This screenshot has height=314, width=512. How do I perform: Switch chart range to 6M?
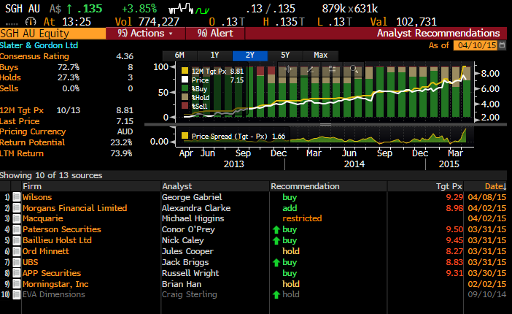pyautogui.click(x=179, y=55)
